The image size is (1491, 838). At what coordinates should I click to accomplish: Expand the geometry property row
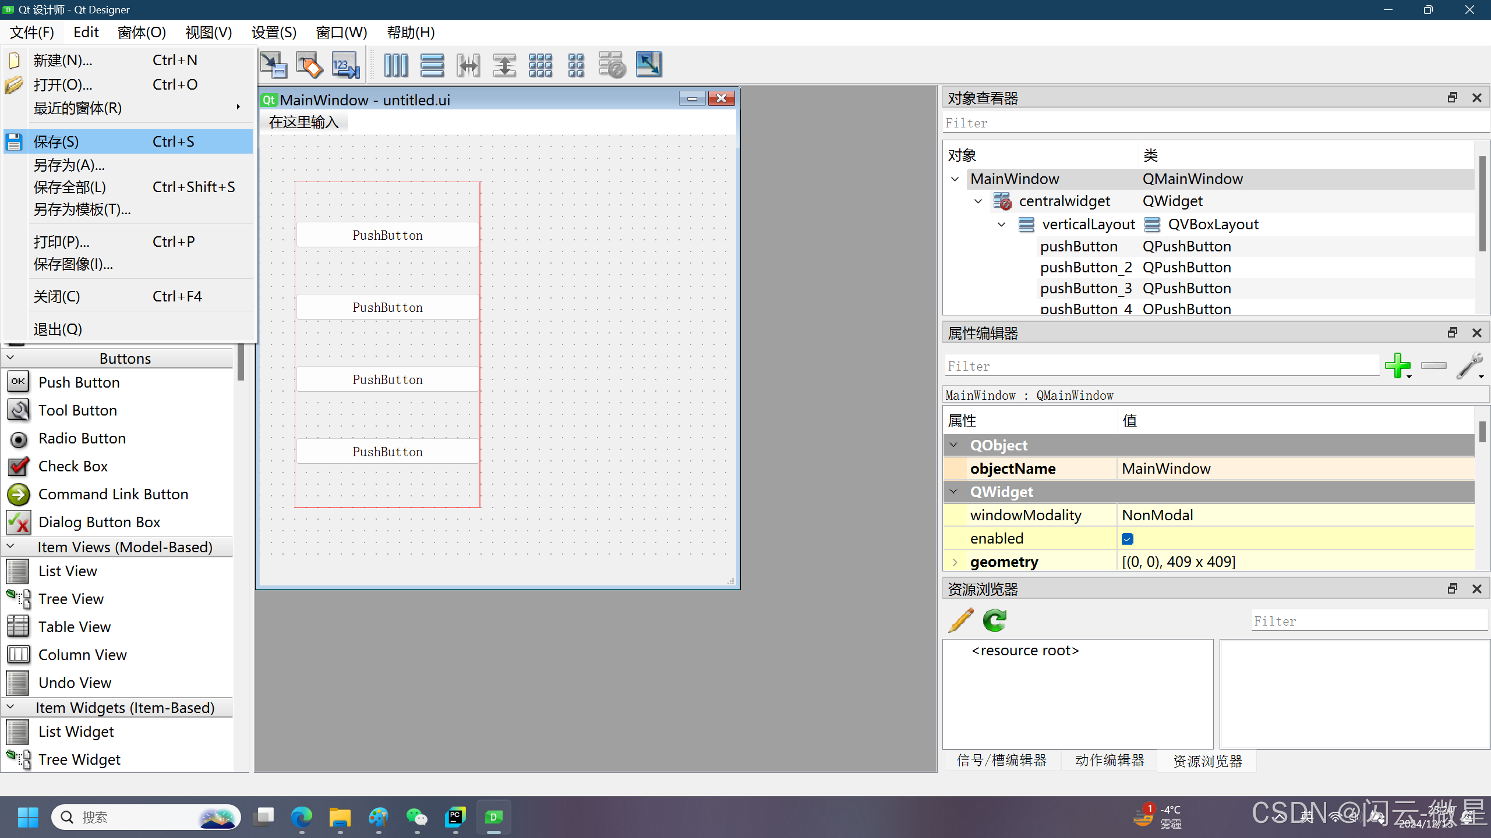(955, 562)
